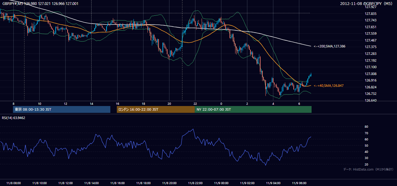The width and height of the screenshot is (397, 186).
Task: Select the Tokyo 08:00-15:30 JST session bar
Action: click(62, 109)
